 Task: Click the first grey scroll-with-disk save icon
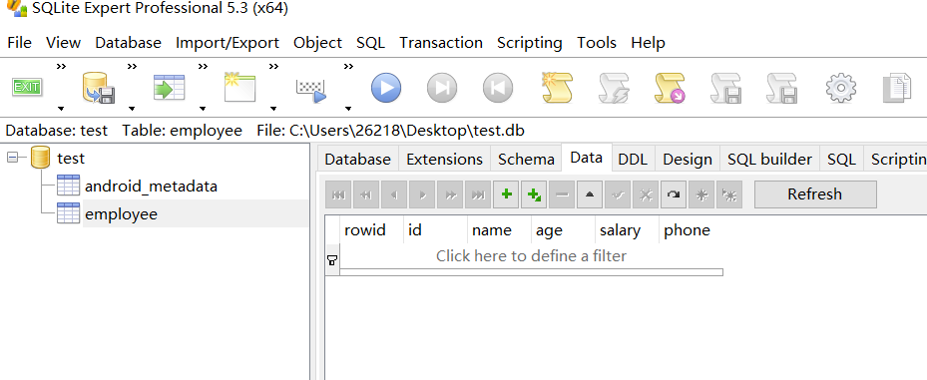[x=726, y=88]
